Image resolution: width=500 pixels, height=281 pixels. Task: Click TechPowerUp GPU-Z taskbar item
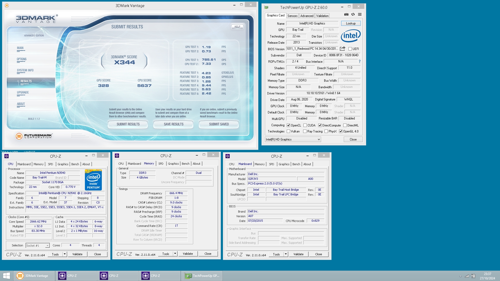(x=202, y=276)
